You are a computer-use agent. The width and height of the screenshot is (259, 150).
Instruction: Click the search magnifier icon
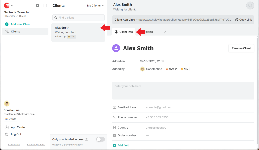click(56, 18)
